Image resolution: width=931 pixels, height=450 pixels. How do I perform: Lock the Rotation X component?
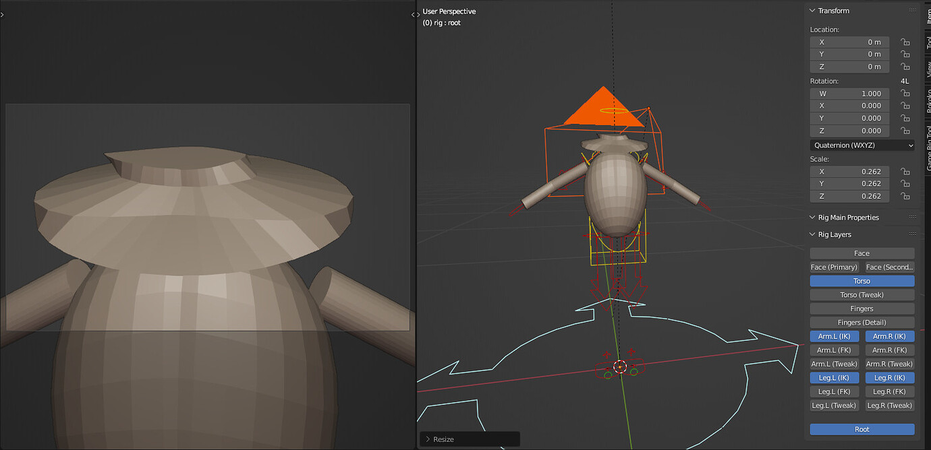pos(905,106)
